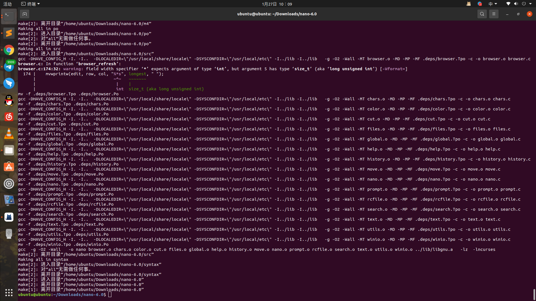Launch VLC media player from dock

pos(9,134)
